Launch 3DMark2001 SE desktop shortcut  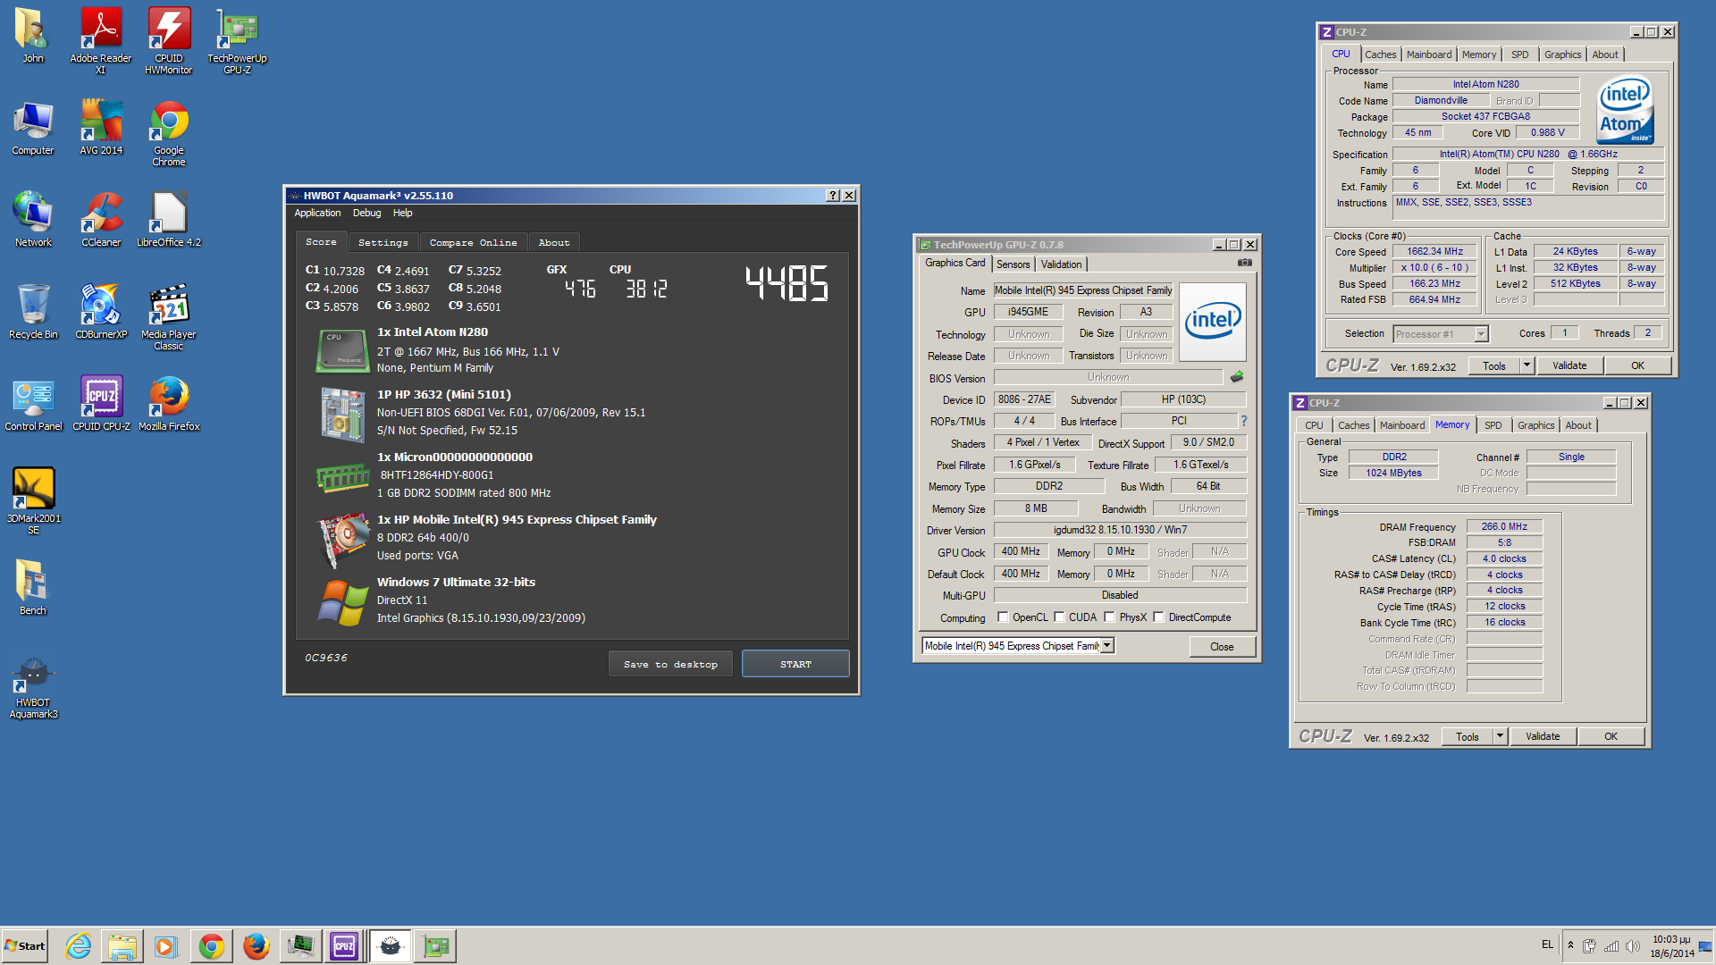pos(33,501)
